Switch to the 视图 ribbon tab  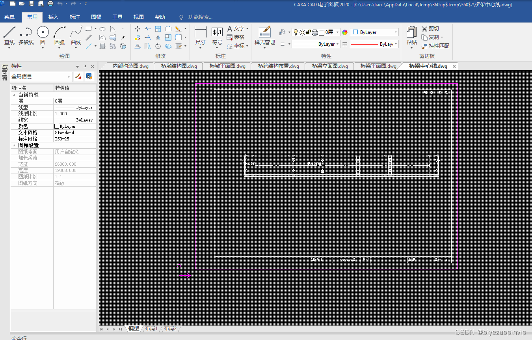click(x=139, y=17)
